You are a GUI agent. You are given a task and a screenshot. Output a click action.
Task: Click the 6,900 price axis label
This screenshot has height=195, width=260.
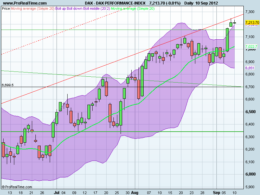250,62
